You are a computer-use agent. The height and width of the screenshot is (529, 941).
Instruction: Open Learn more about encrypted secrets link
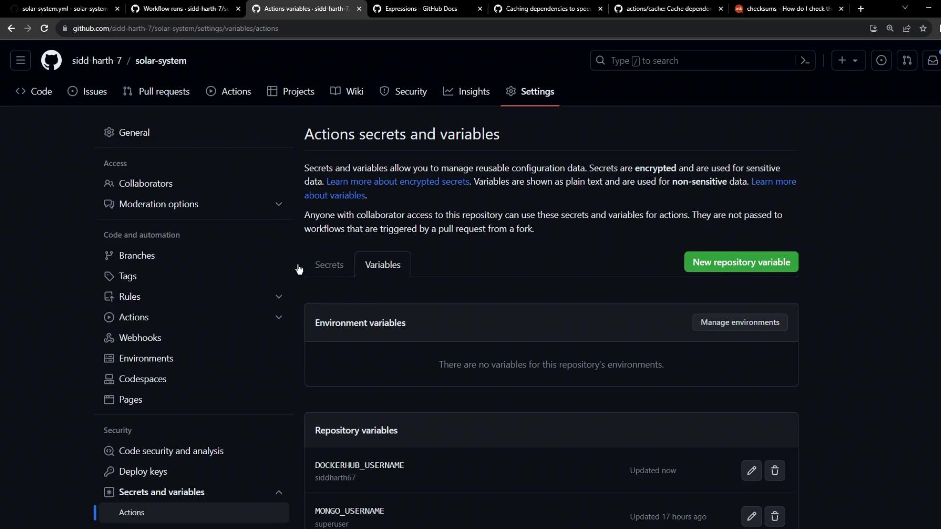397,182
